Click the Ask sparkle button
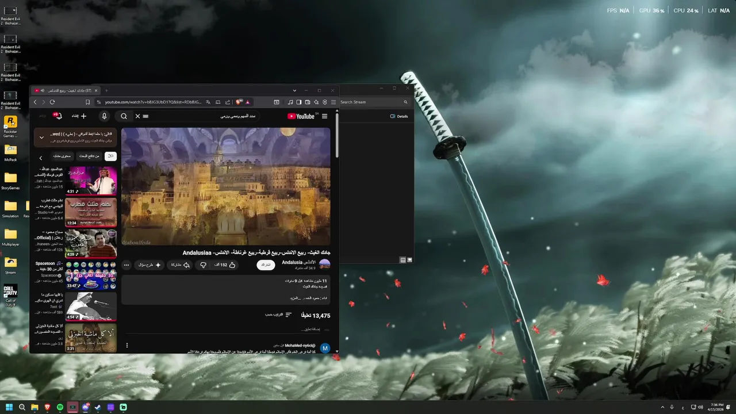This screenshot has height=414, width=736. [x=149, y=265]
